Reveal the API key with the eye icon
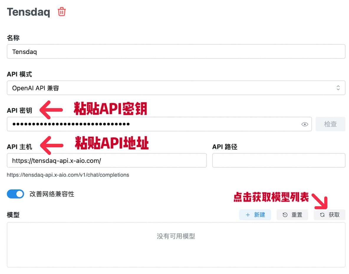 (x=304, y=124)
